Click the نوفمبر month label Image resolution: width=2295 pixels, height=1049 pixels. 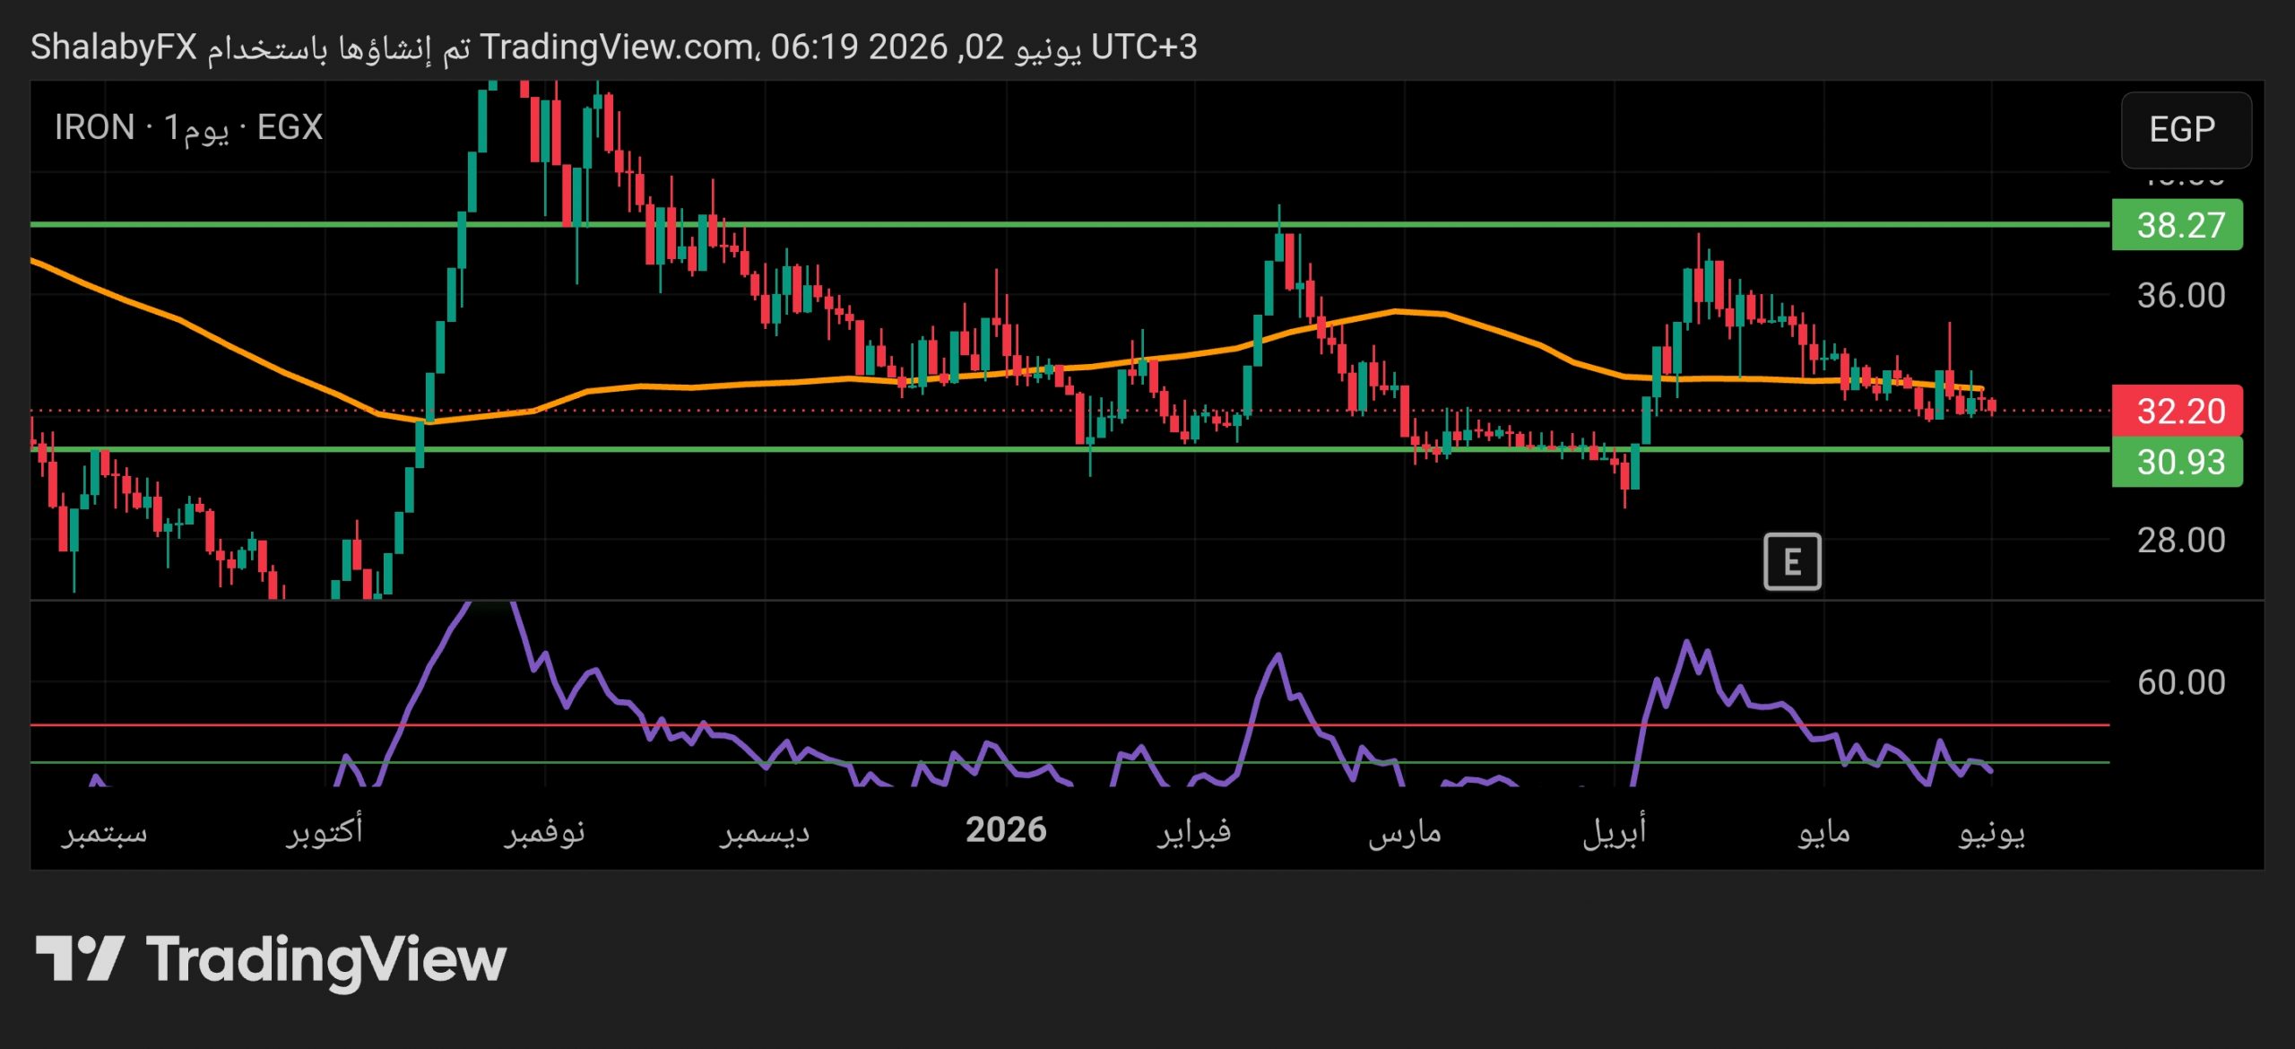point(544,832)
